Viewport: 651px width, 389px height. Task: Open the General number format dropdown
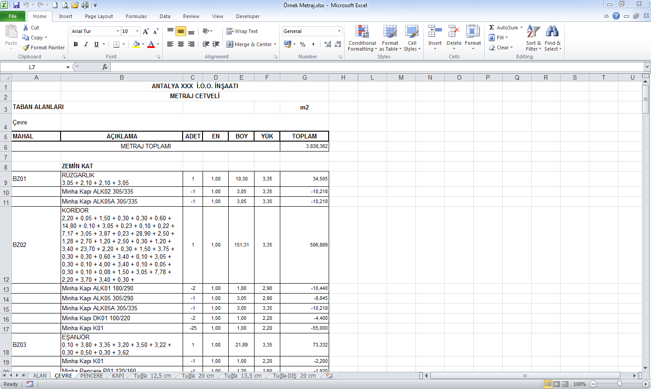[x=339, y=31]
